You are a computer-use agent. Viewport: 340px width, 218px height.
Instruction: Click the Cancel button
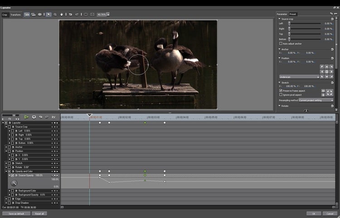(x=330, y=214)
